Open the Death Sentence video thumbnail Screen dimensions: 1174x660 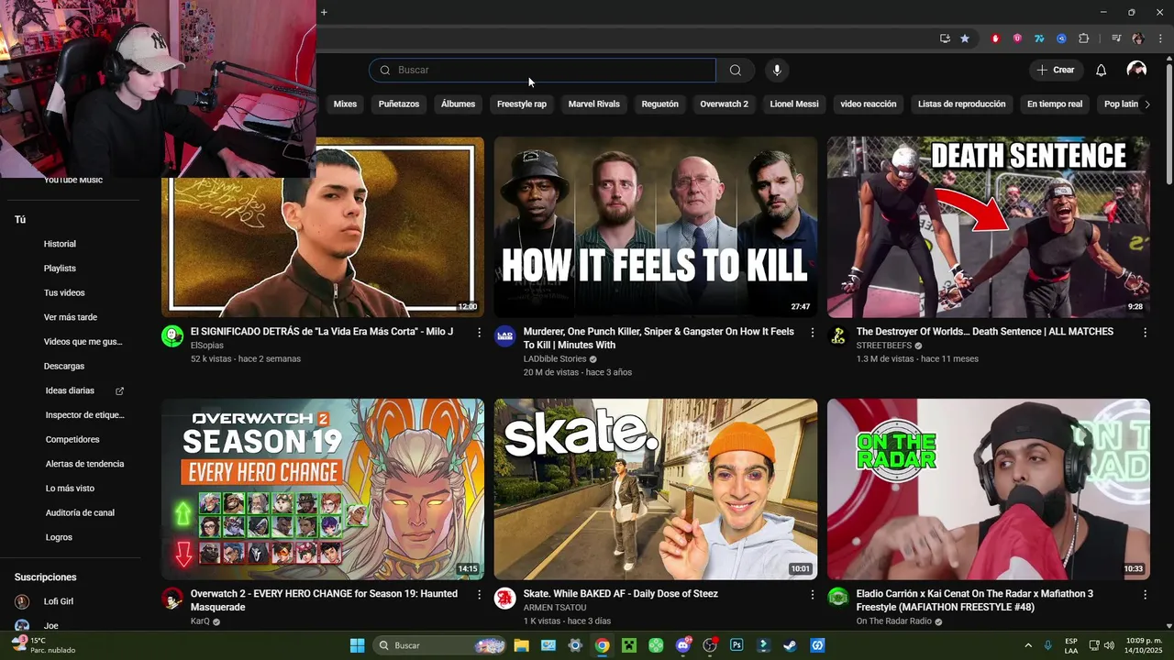click(x=989, y=227)
